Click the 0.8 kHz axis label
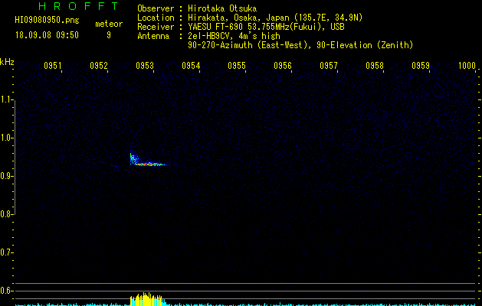Viewport: 482px width, 306px height. (6, 214)
